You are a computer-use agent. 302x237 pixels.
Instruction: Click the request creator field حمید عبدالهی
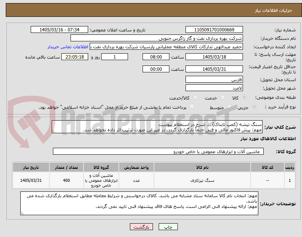(166, 47)
